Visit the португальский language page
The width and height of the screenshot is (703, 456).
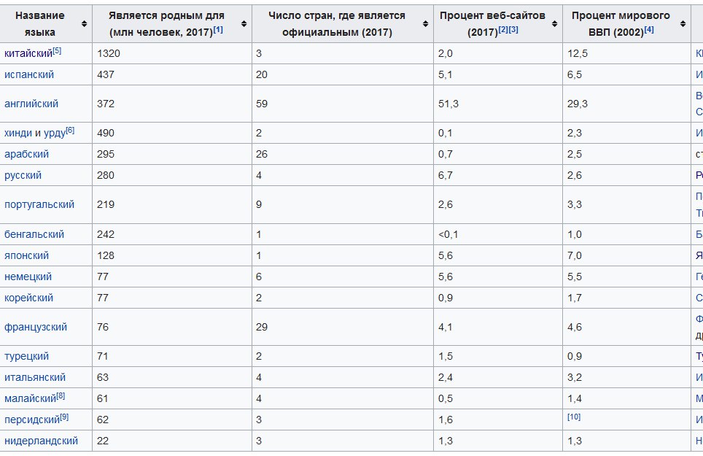(39, 204)
